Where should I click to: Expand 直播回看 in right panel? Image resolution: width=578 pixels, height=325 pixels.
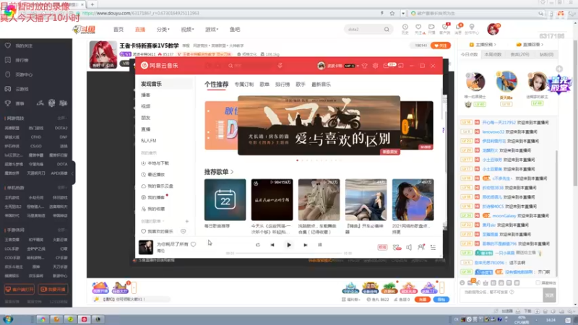click(x=531, y=45)
